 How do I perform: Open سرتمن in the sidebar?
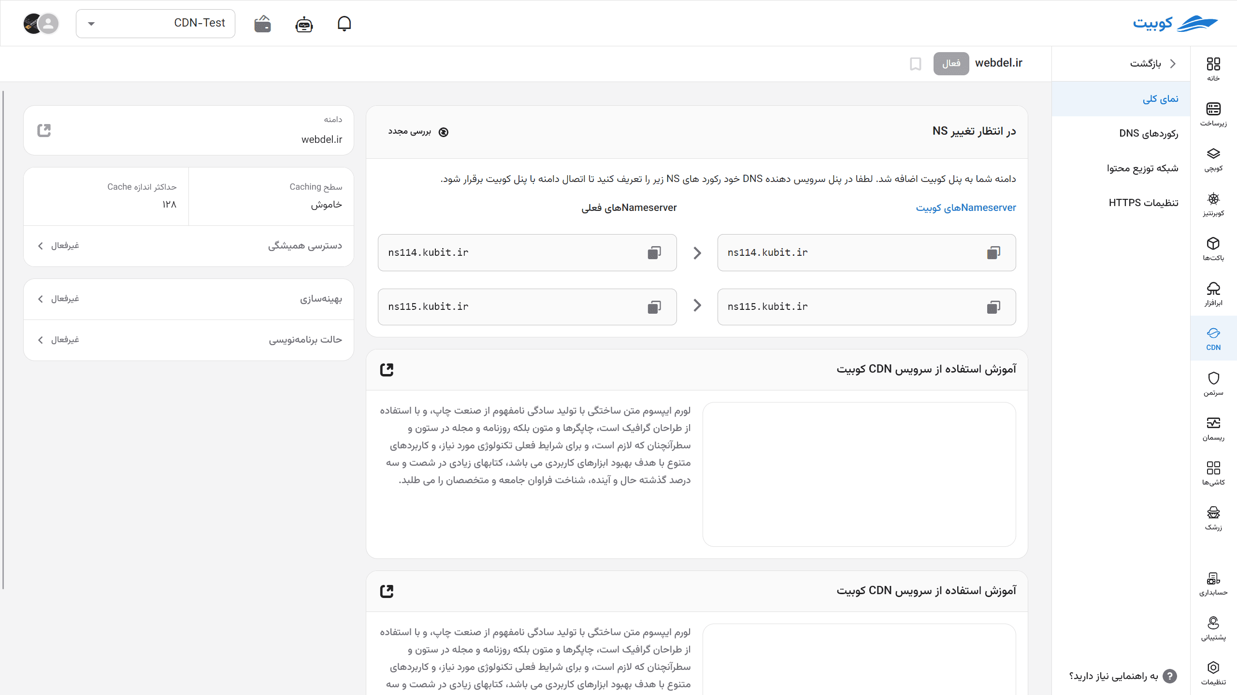[1213, 384]
